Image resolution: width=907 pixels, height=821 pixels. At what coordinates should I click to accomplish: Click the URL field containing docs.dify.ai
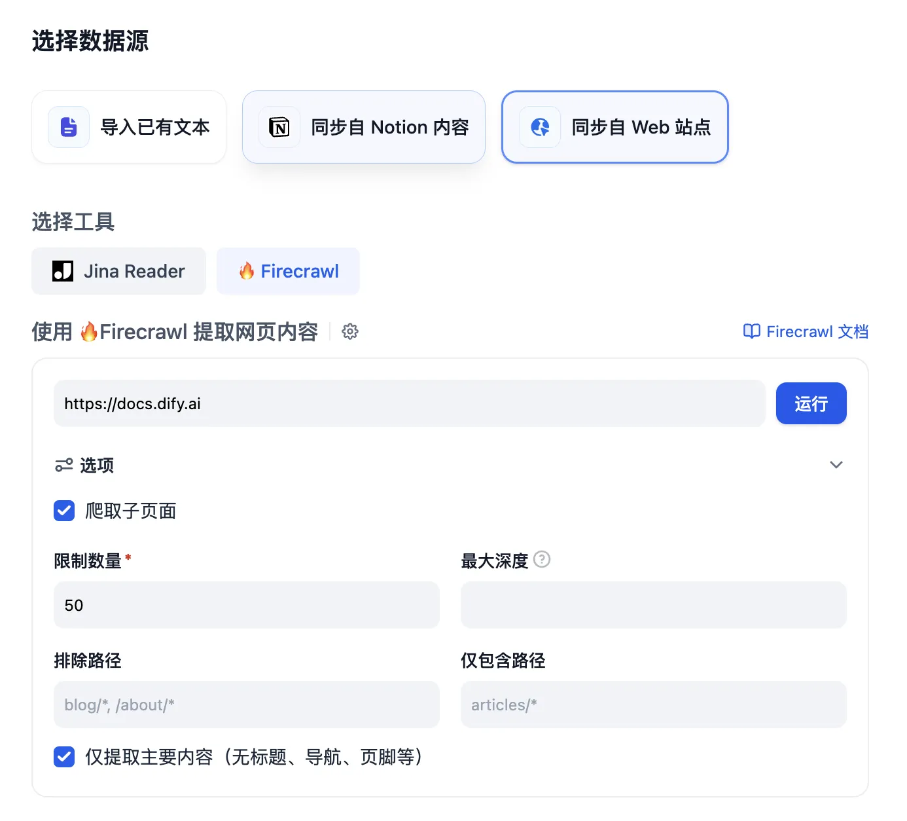click(x=409, y=404)
